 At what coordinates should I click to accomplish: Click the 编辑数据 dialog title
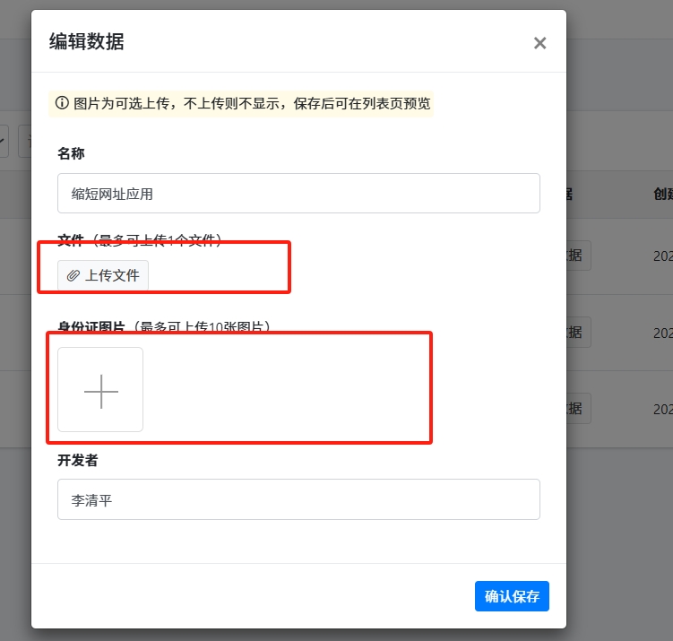click(86, 41)
